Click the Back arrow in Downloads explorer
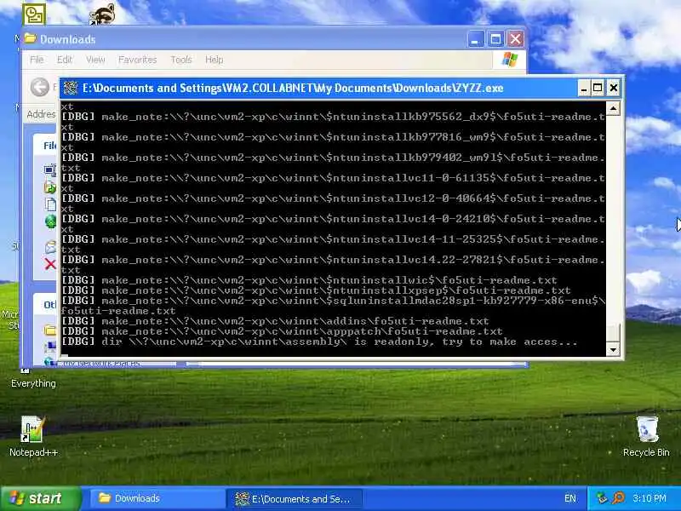This screenshot has width=681, height=511. point(39,87)
